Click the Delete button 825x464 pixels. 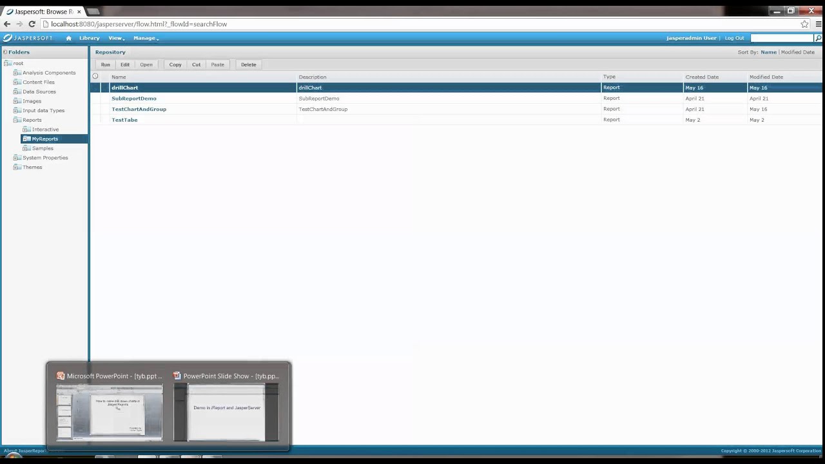[249, 64]
